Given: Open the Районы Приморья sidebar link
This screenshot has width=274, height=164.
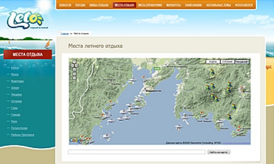Looking at the screenshot, I should [22, 135].
